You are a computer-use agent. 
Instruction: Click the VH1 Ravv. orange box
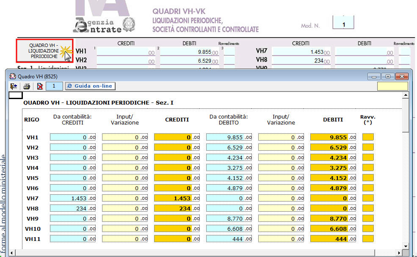click(368, 137)
